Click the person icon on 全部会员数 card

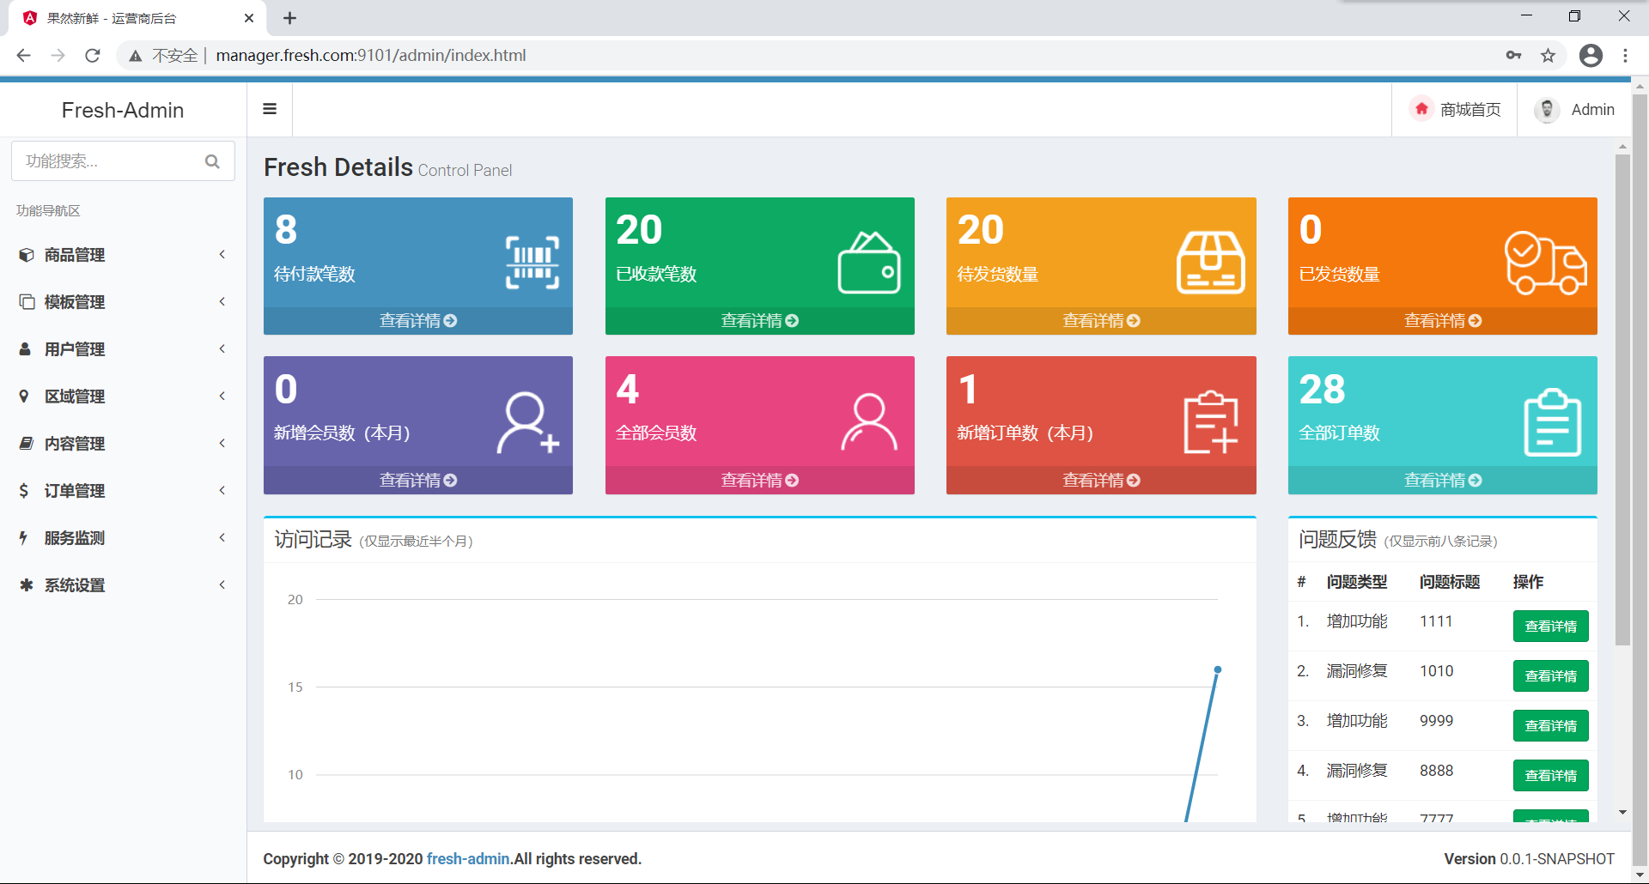pos(869,422)
